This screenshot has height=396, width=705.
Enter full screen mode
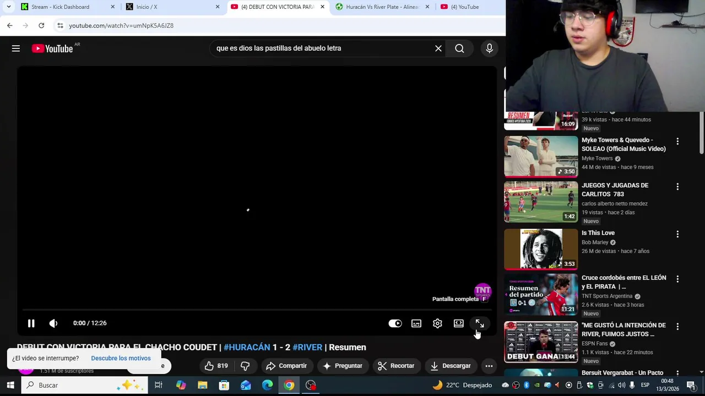(x=480, y=323)
